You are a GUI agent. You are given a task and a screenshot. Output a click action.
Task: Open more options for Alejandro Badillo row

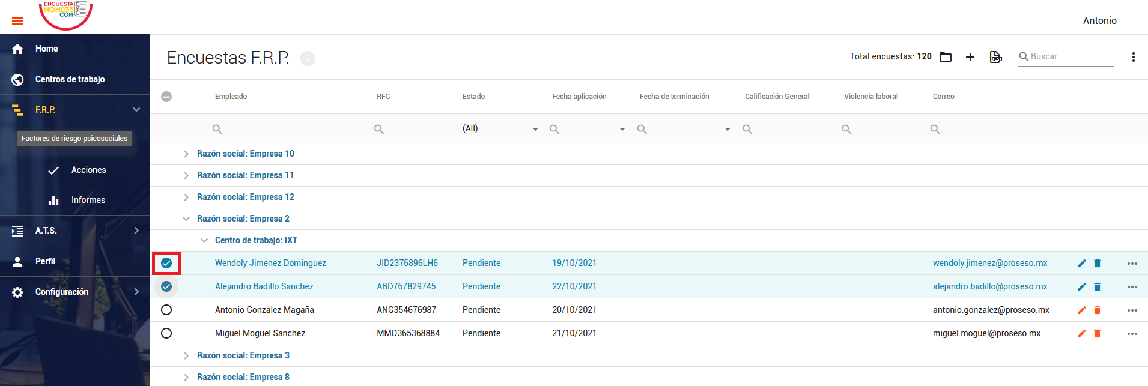coord(1132,287)
